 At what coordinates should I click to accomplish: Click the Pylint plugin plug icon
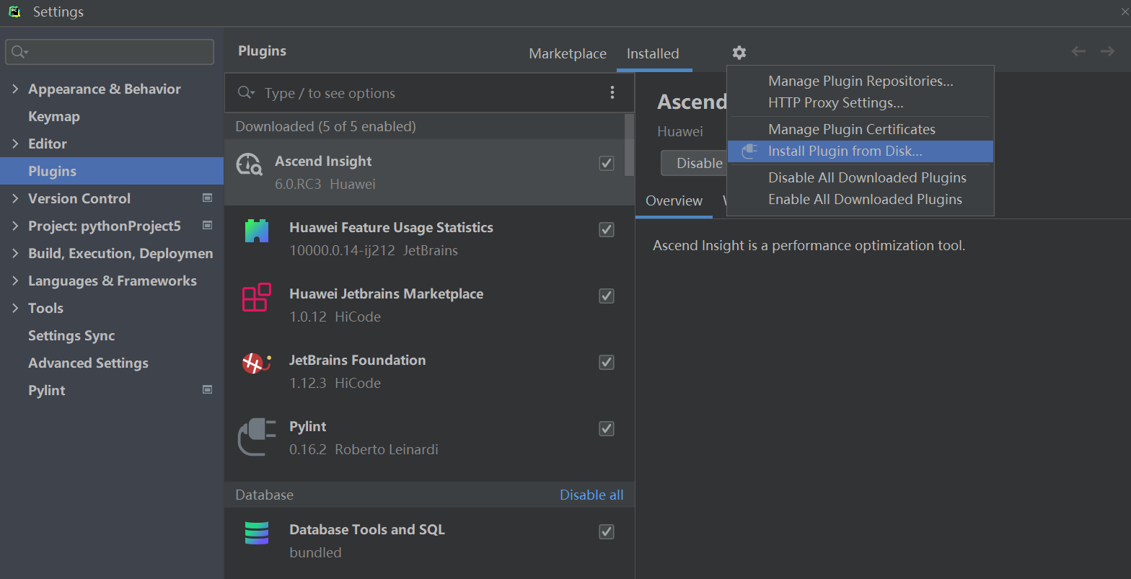click(257, 437)
